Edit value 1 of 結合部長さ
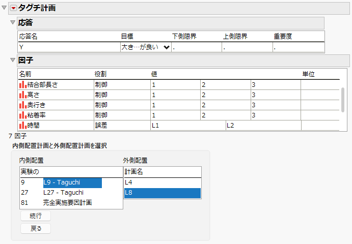 (x=175, y=85)
